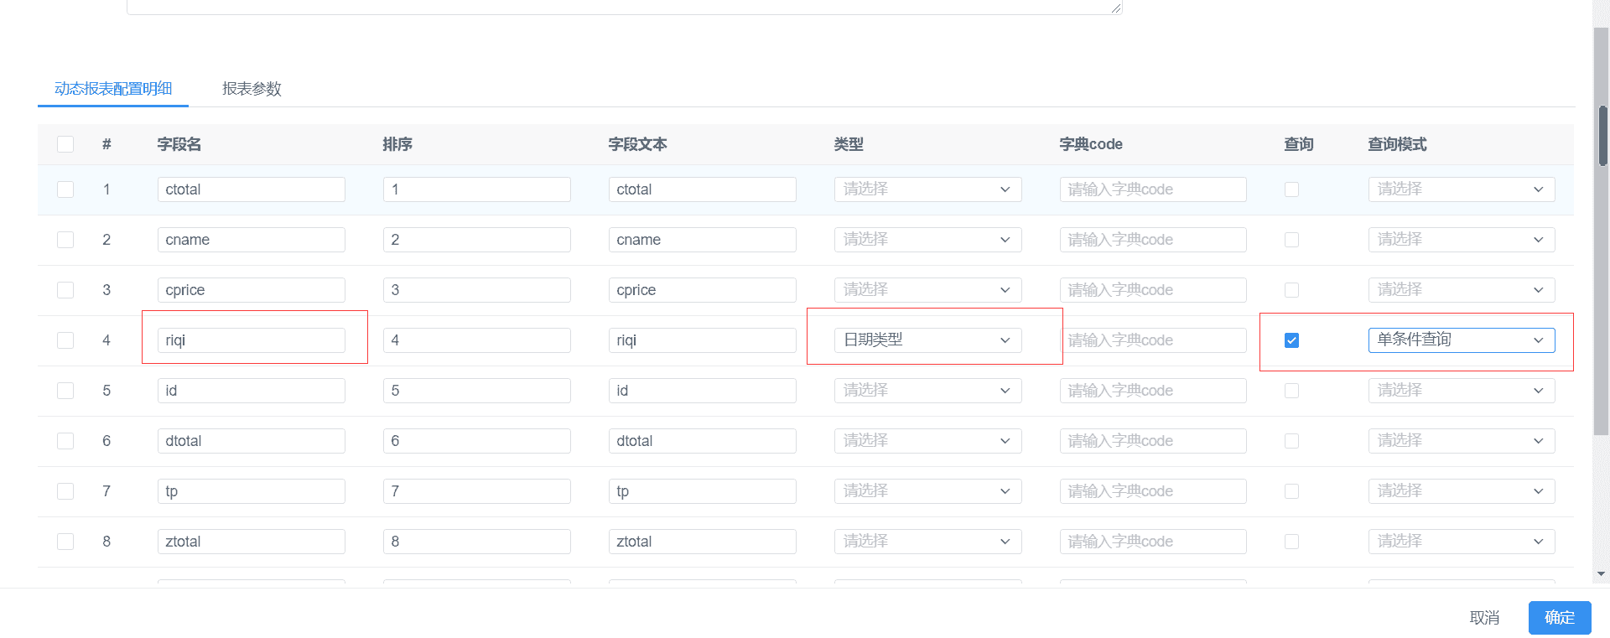Expand the 类型 dropdown in ctotal row
Screen dimensions: 1610x638
(x=927, y=189)
